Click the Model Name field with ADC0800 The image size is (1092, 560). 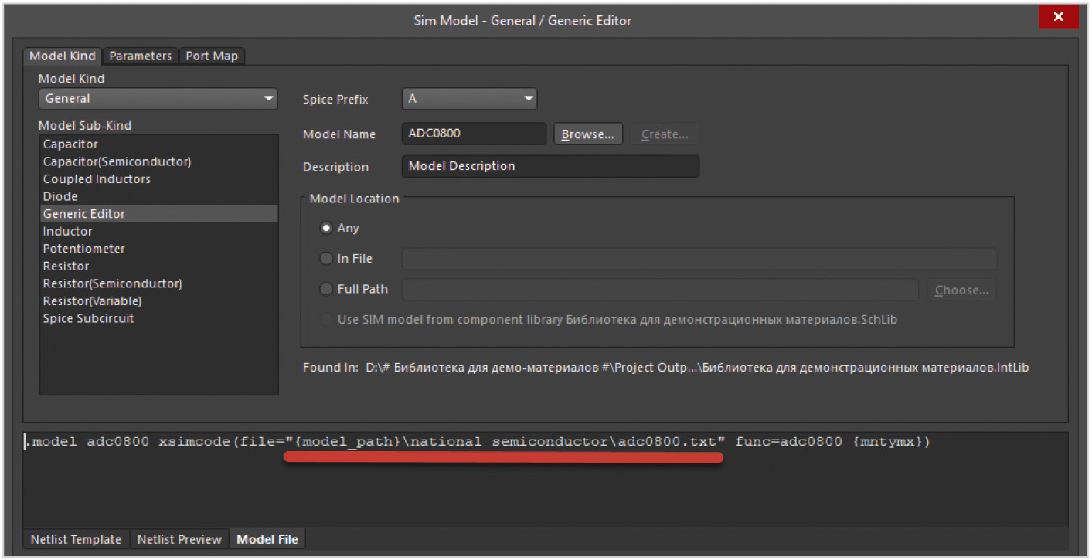474,134
